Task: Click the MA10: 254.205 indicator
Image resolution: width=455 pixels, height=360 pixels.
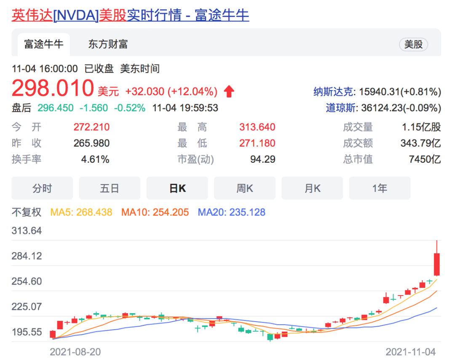Action: pos(155,212)
